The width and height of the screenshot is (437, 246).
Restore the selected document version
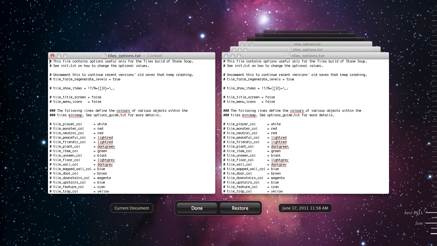[240, 208]
